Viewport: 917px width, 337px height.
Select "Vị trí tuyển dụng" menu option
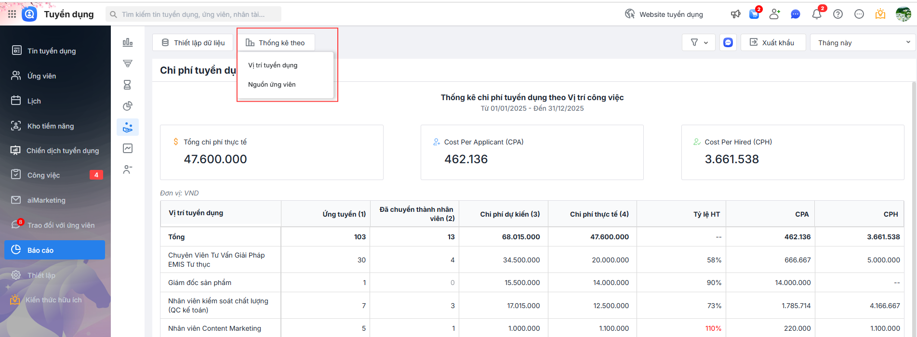pyautogui.click(x=273, y=65)
